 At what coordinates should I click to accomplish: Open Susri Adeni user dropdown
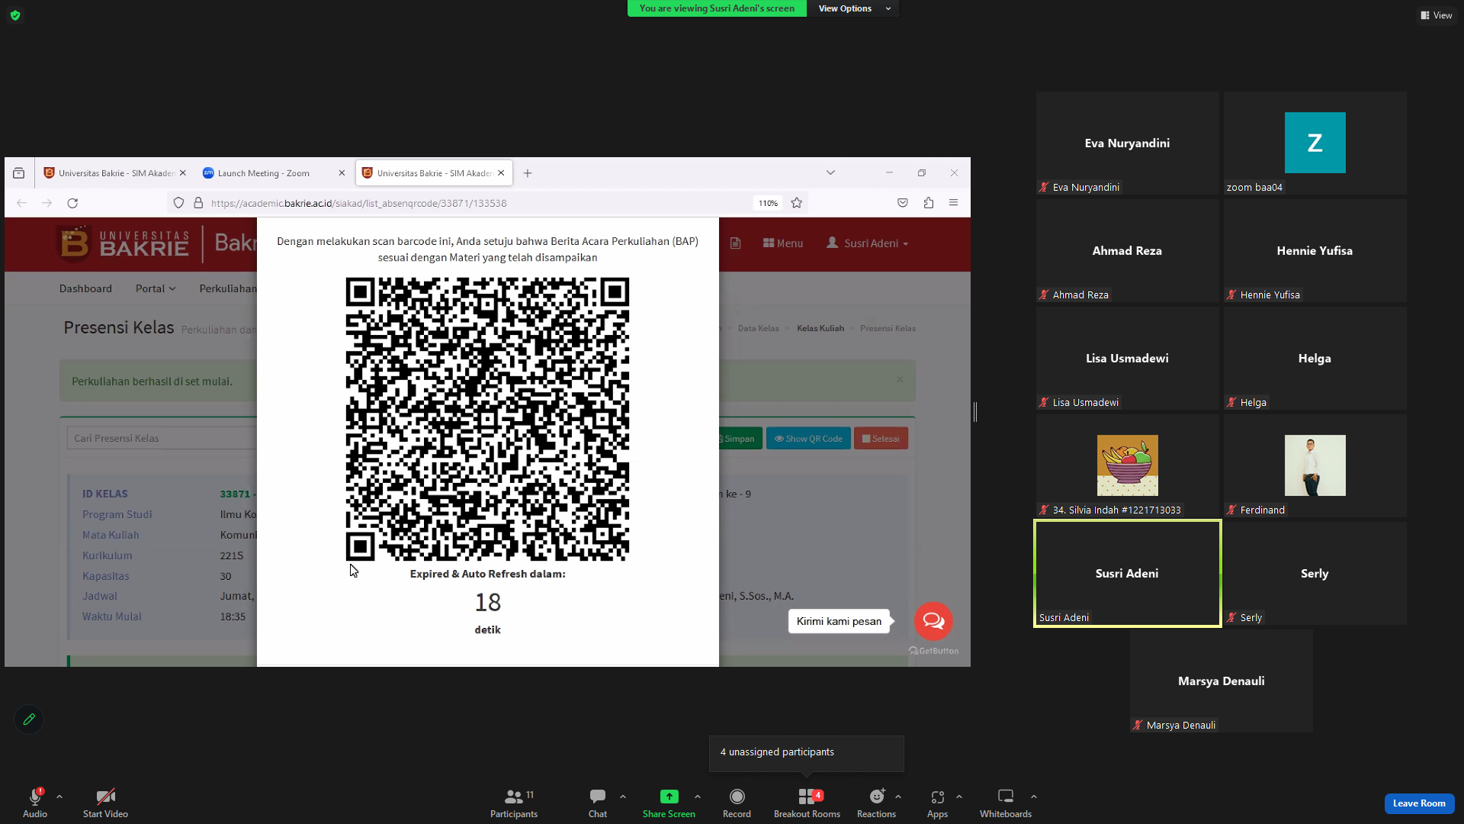pos(868,243)
